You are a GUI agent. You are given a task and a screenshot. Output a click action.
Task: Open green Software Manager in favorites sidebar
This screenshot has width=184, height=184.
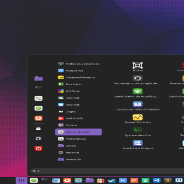(39, 108)
